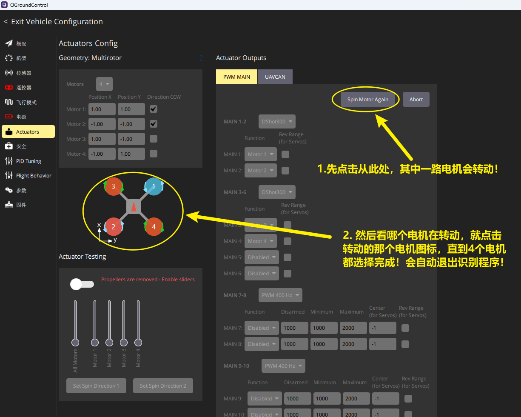Toggle Direction CCW checkbox for Motor 1
Image resolution: width=521 pixels, height=417 pixels.
[x=154, y=109]
